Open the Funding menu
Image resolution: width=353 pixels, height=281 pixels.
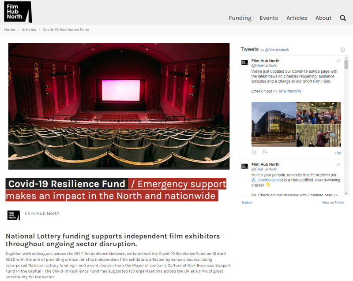[x=240, y=18]
